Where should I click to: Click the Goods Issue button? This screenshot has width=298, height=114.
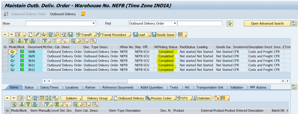click(x=163, y=35)
